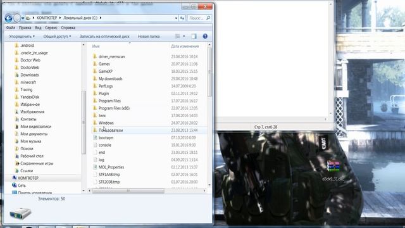
Task: Go back with the Explorer back arrow
Action: point(8,18)
